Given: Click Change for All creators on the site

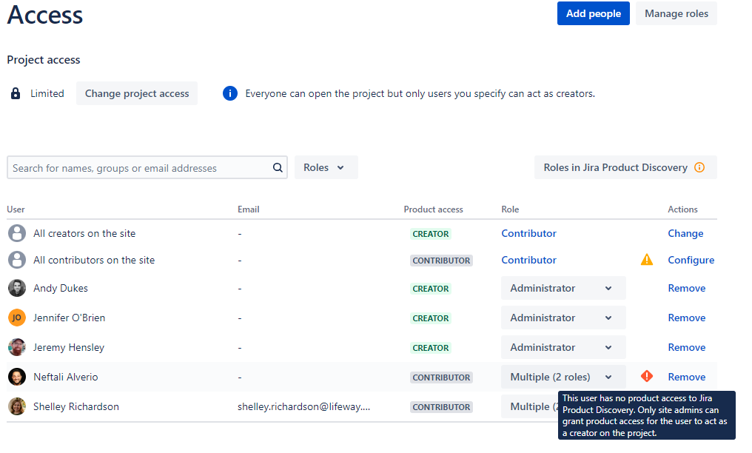Looking at the screenshot, I should point(685,233).
